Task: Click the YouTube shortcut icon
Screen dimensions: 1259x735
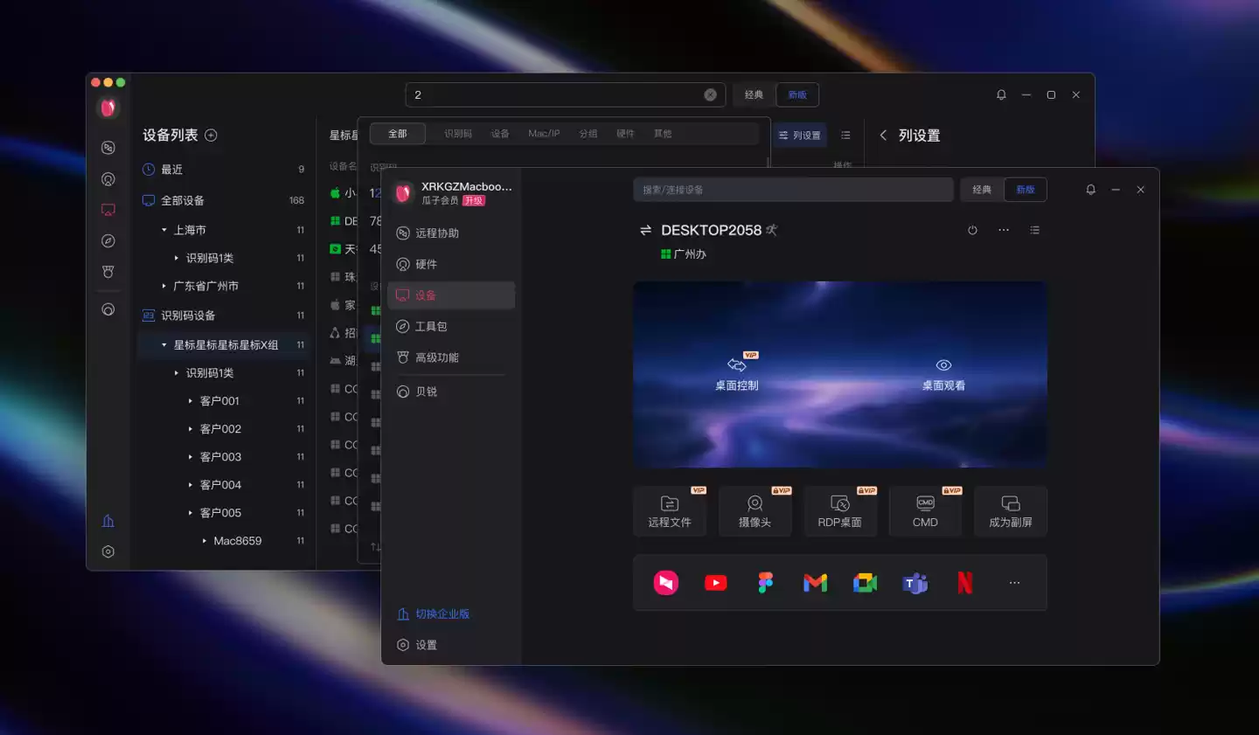Action: click(715, 583)
